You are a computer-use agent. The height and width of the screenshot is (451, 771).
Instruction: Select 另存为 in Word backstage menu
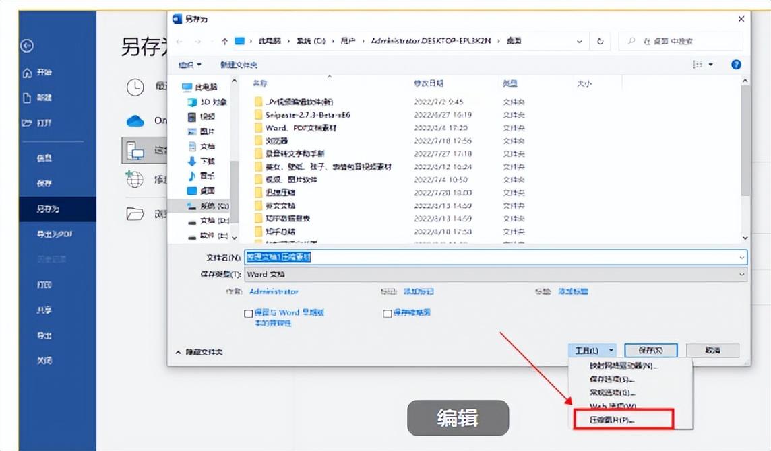(57, 209)
